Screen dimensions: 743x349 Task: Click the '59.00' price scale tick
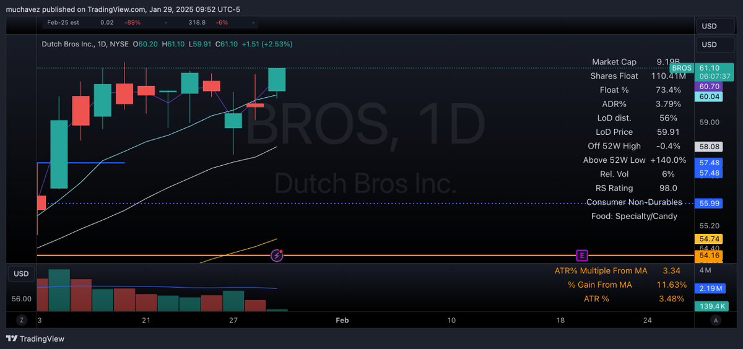pyautogui.click(x=710, y=122)
